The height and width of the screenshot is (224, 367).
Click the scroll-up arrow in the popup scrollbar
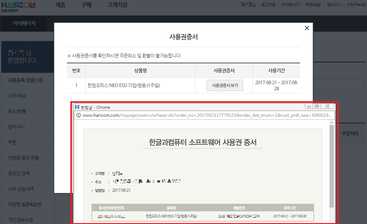tap(332, 122)
